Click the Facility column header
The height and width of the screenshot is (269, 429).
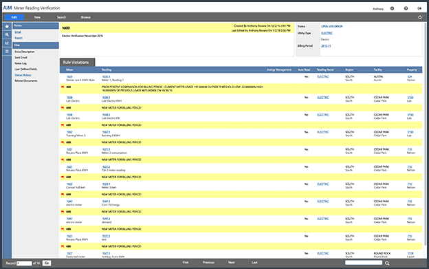(378, 69)
